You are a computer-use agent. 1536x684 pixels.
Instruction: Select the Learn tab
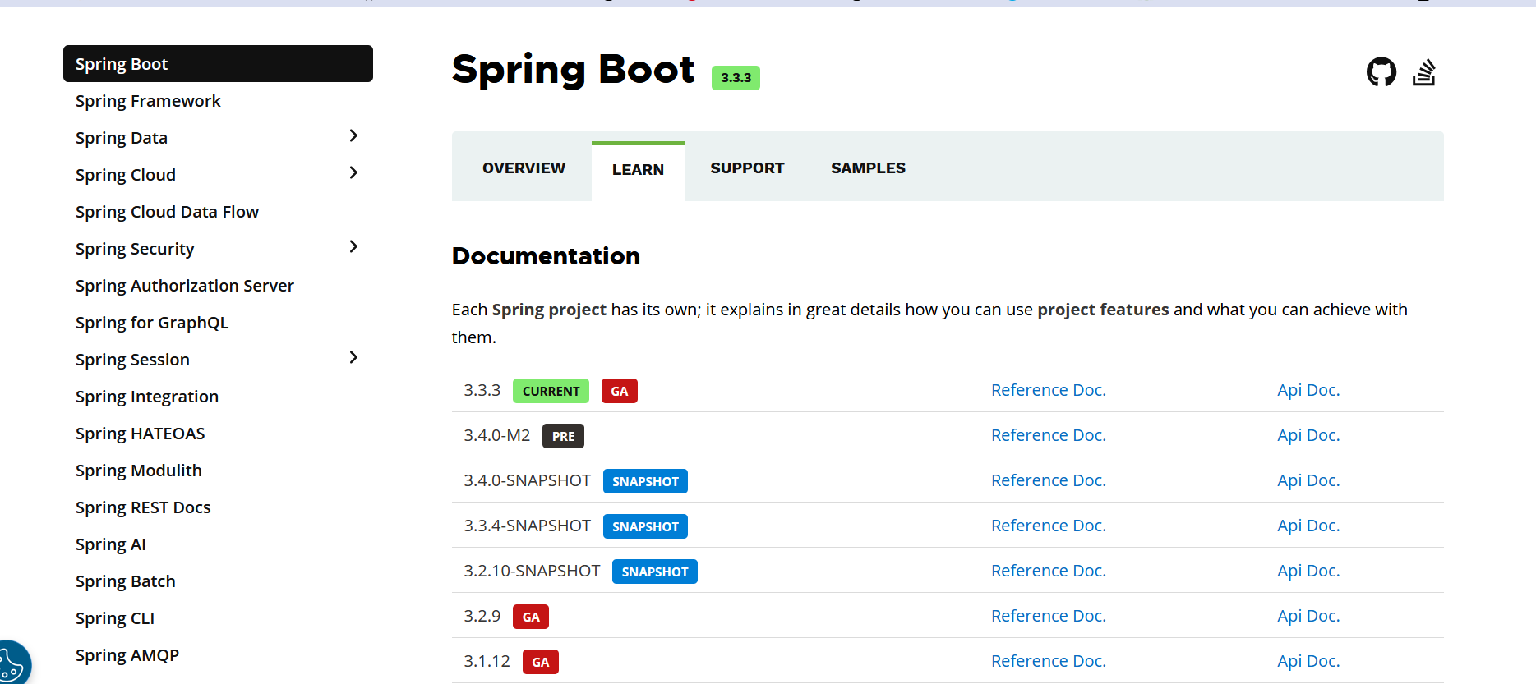(638, 170)
